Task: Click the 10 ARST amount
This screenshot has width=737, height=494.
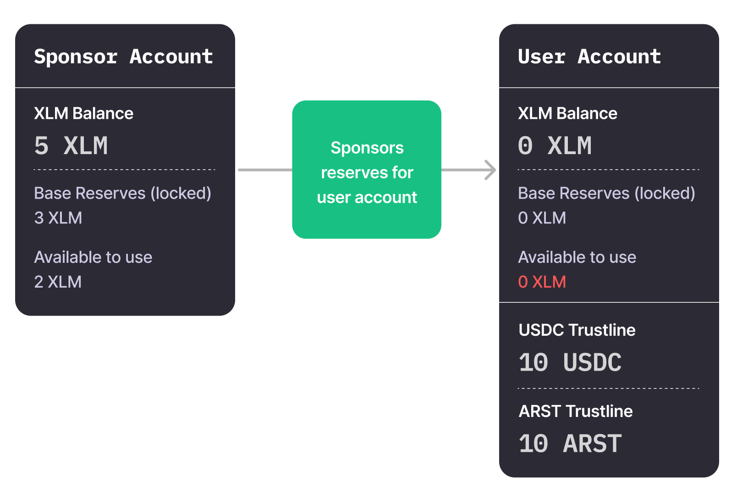Action: click(570, 444)
